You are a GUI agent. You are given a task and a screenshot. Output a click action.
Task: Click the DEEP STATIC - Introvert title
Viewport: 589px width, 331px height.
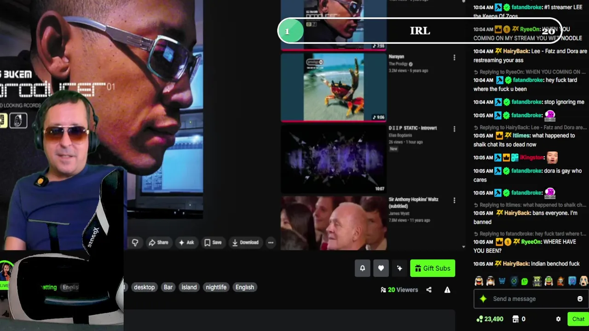(x=413, y=128)
